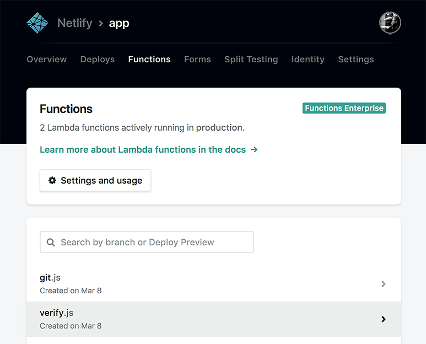
Task: Open Learn more about Lambda functions link
Action: pos(149,149)
